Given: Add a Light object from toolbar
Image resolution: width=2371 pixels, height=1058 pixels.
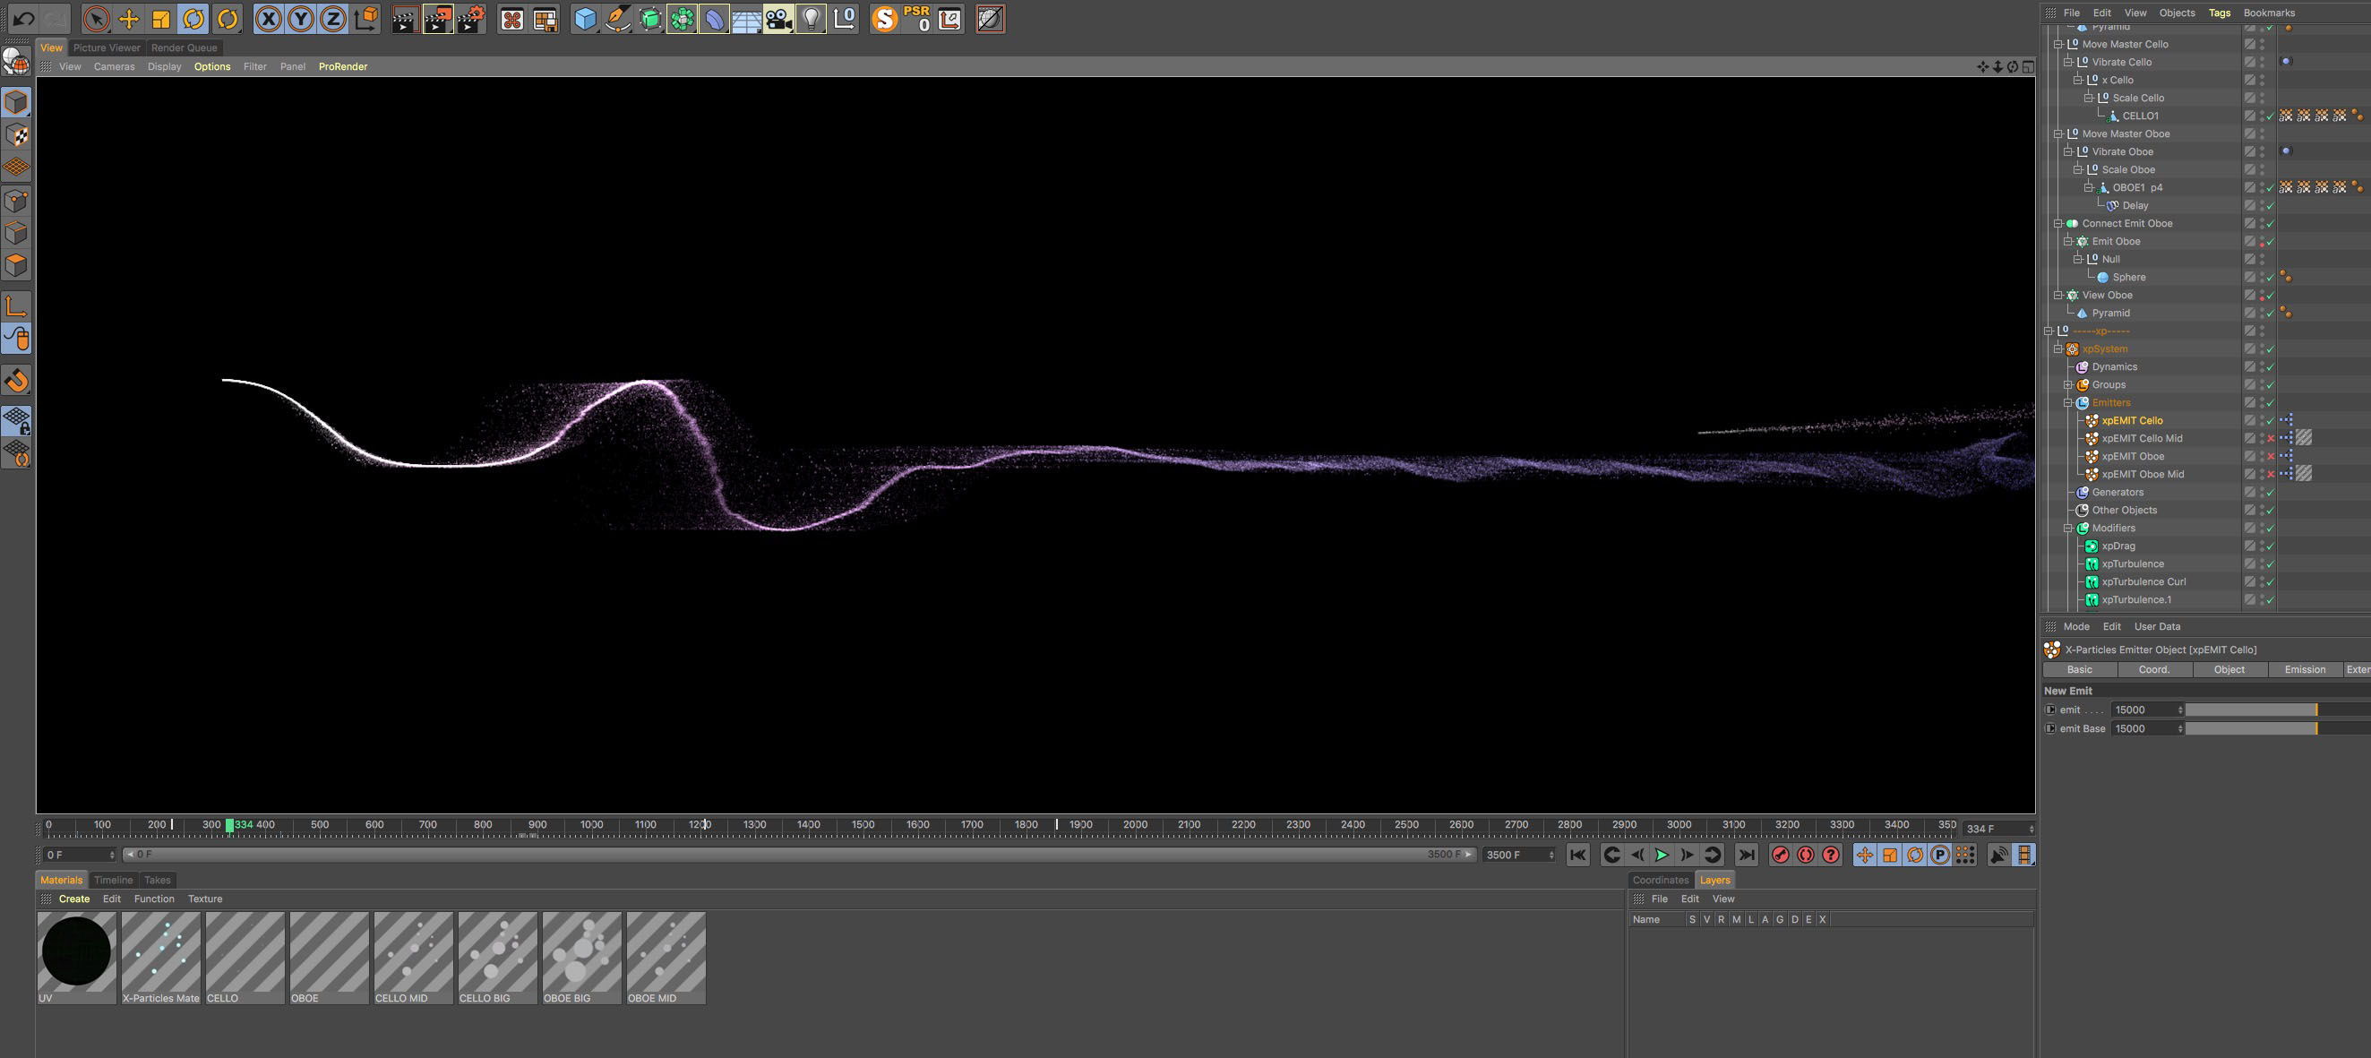Looking at the screenshot, I should tap(810, 19).
